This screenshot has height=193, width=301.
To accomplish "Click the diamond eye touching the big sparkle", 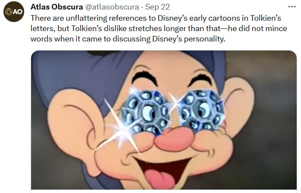I will (146, 112).
